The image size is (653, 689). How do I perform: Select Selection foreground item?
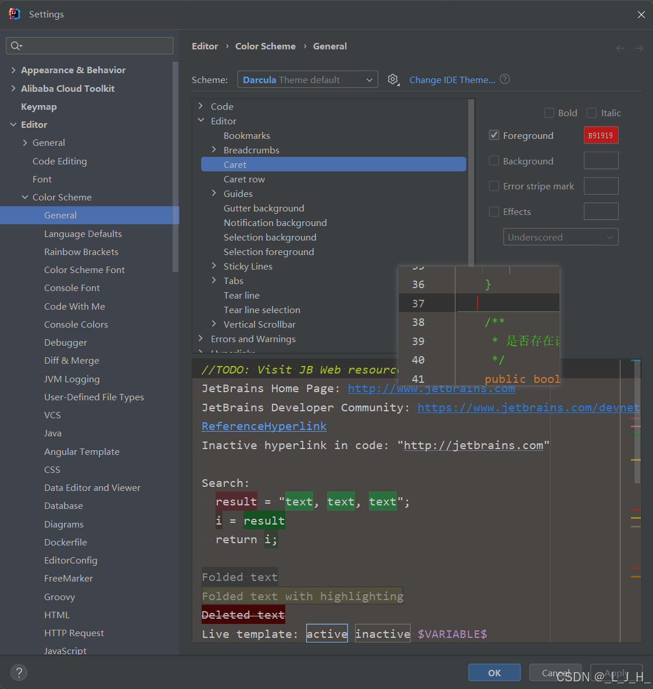[x=268, y=252]
